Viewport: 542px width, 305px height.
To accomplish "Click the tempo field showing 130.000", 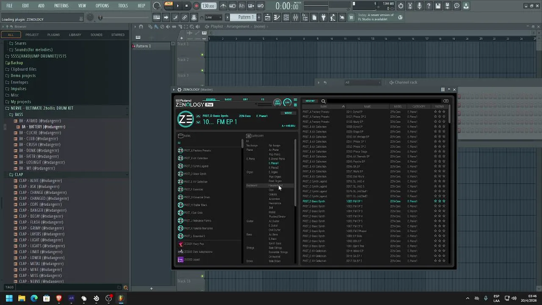I will pos(208,6).
